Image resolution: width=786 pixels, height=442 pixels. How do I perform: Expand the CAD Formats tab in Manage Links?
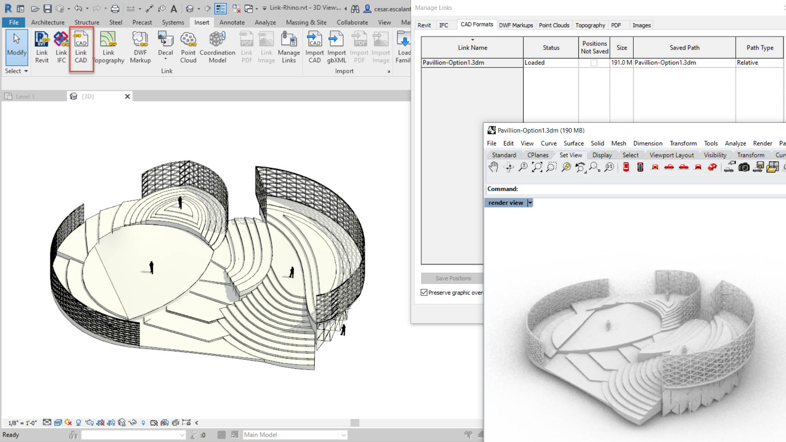476,24
